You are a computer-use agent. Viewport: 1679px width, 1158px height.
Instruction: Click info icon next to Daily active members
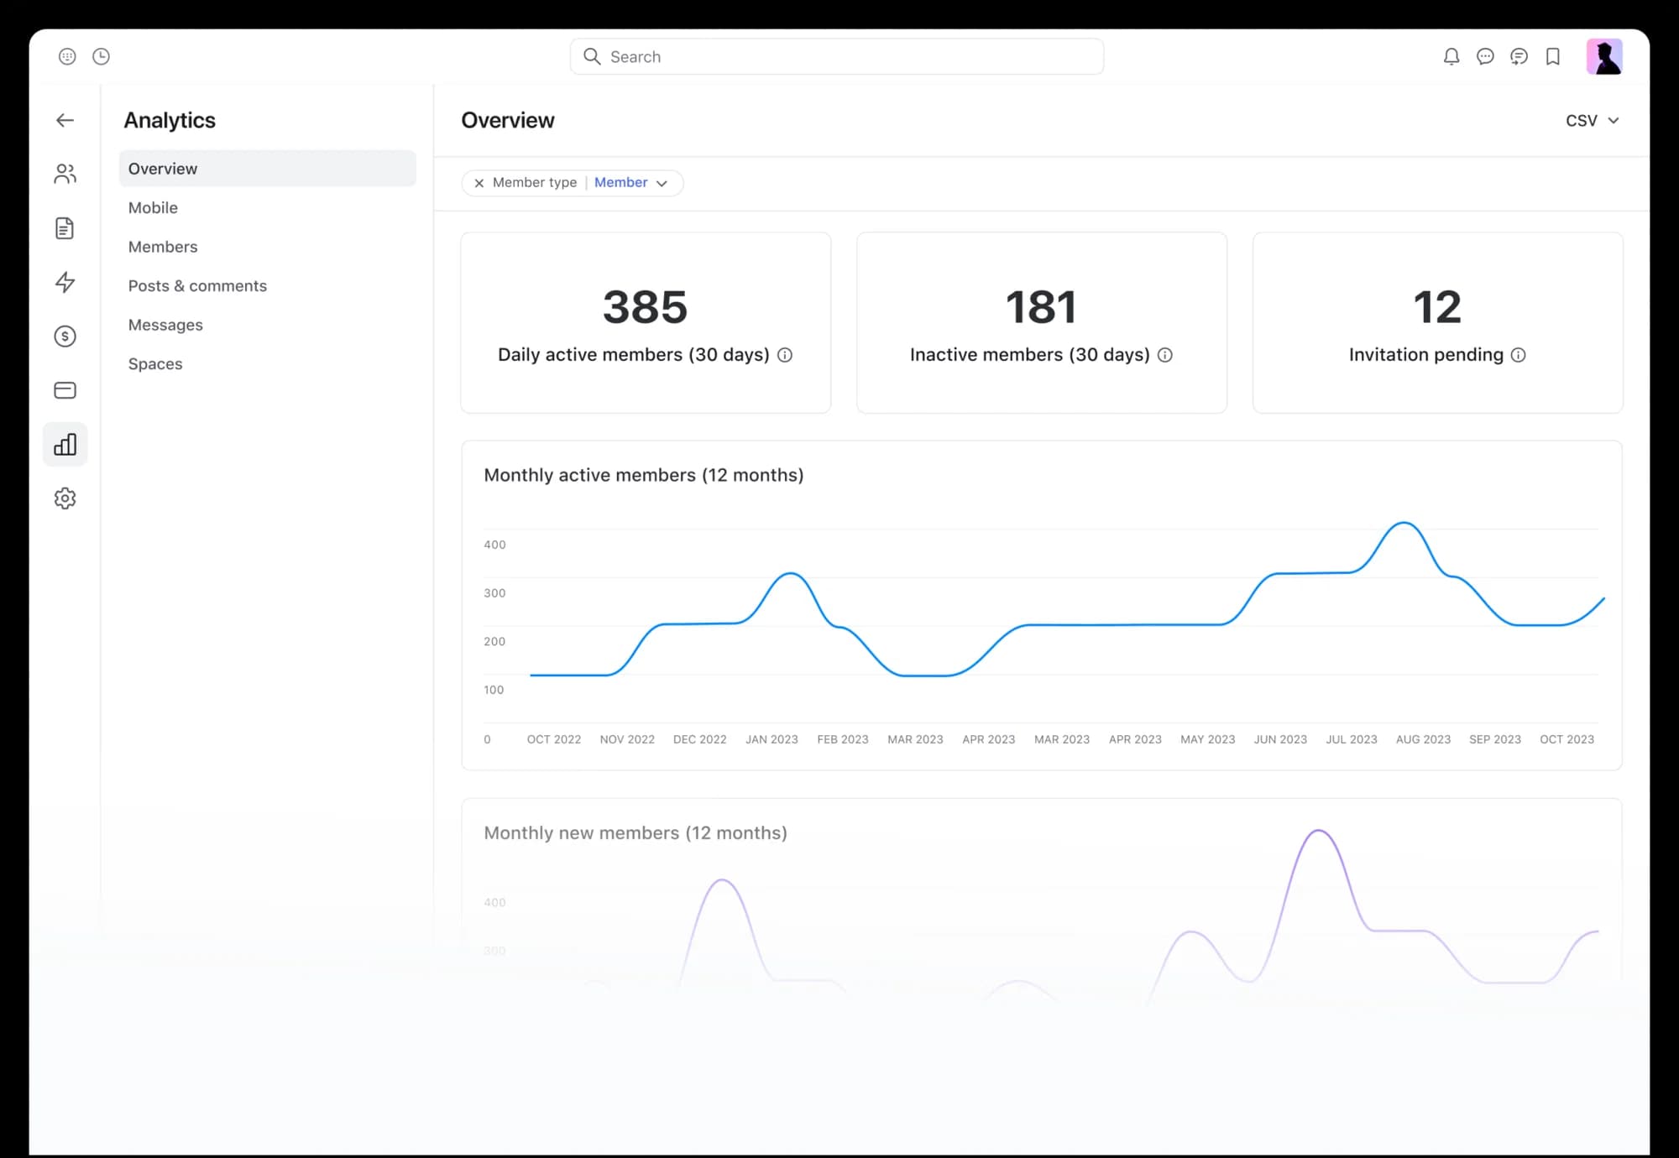(x=785, y=355)
